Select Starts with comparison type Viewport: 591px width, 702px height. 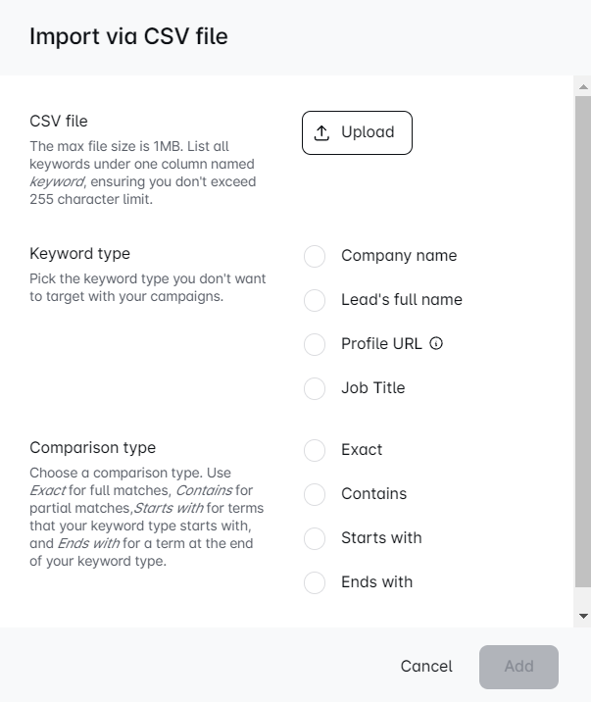[x=315, y=538]
